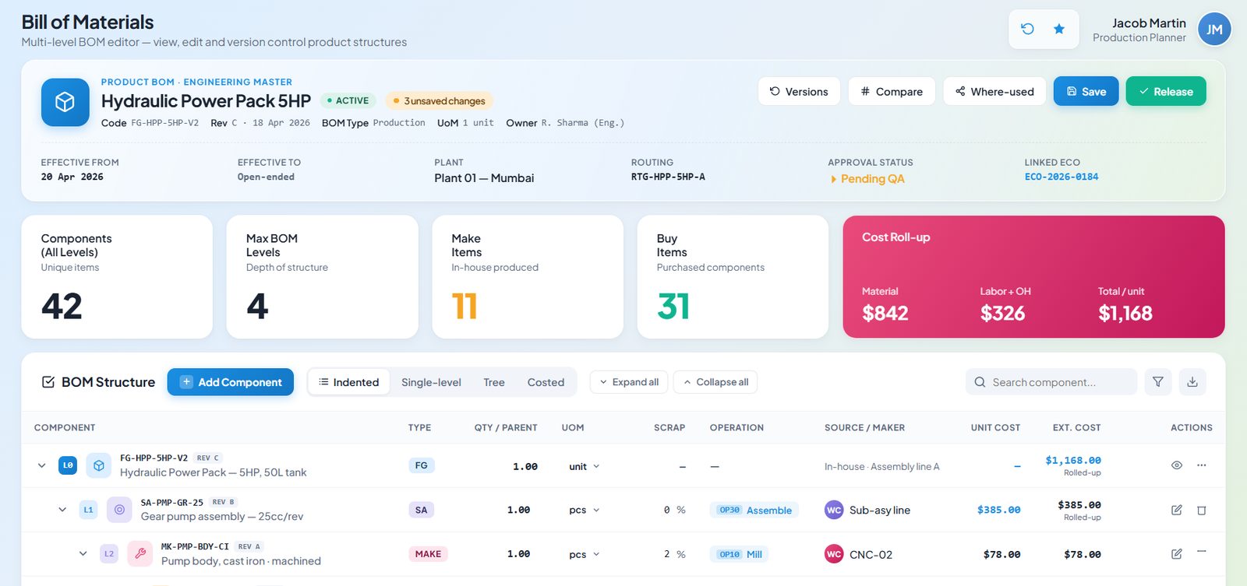Viewport: 1247px width, 586px height.
Task: Collapse the FG-HPP-5HP-V2 row
Action: tap(41, 465)
